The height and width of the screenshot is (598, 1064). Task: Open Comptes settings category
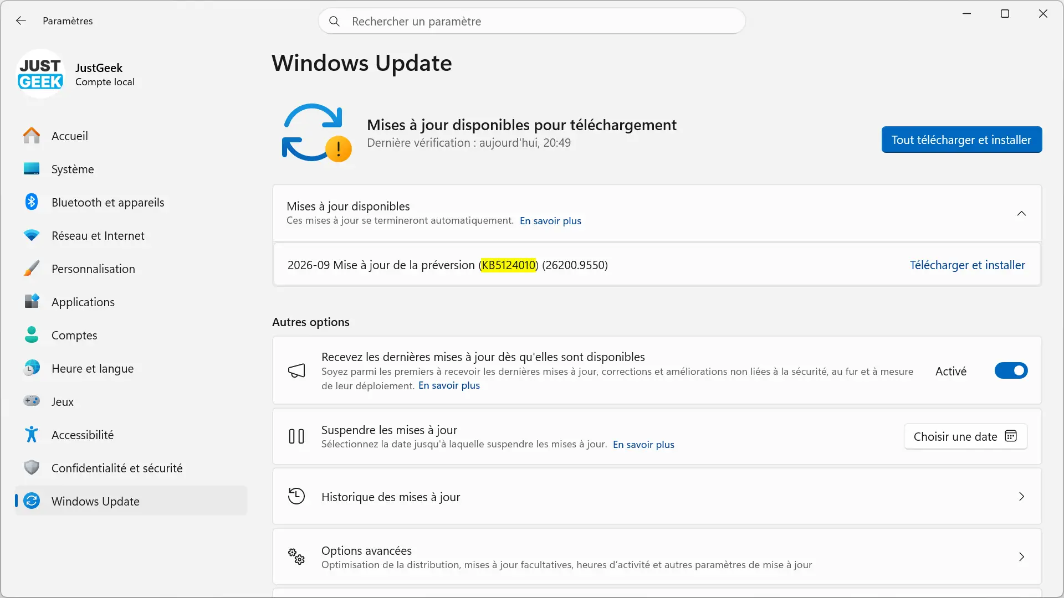(131, 335)
